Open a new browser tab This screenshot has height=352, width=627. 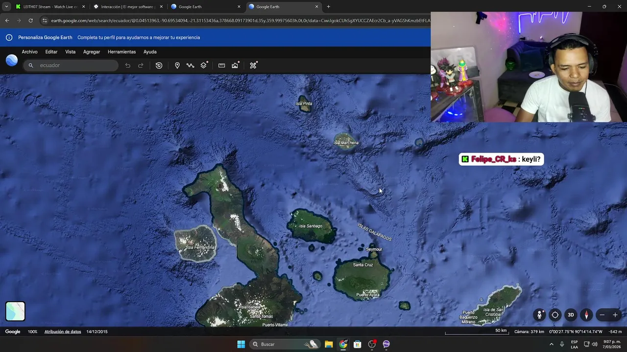328,7
